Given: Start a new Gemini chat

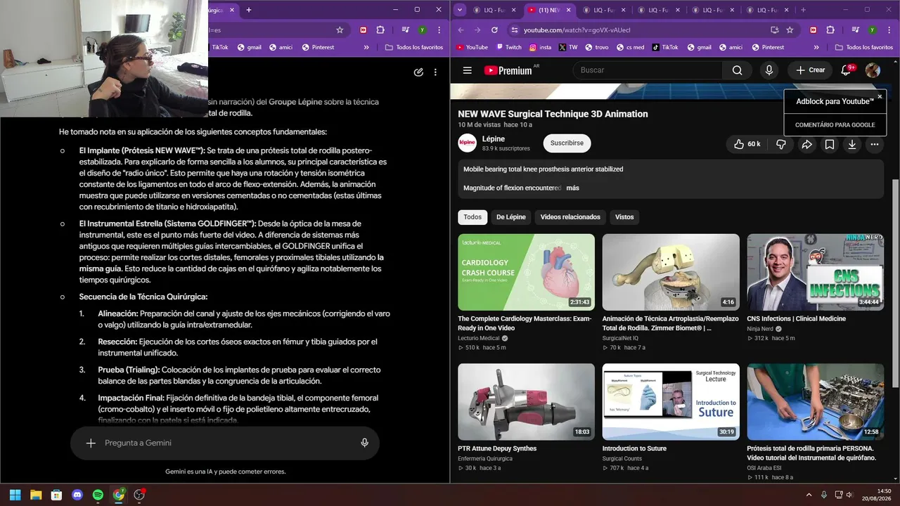Looking at the screenshot, I should [418, 72].
